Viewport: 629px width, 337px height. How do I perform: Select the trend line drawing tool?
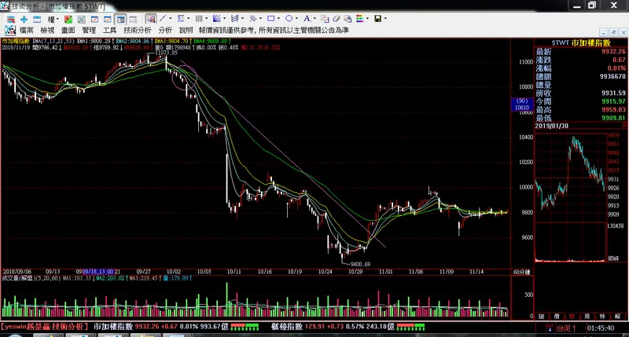point(163,18)
